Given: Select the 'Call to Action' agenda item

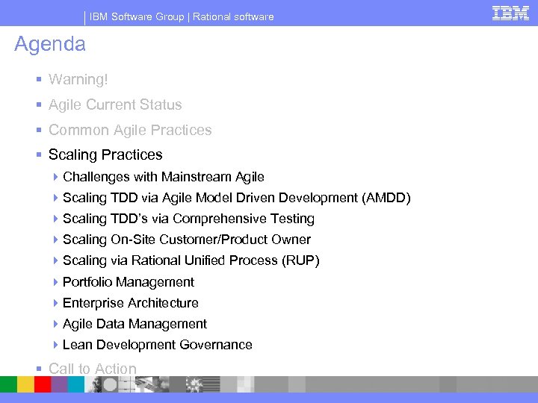Looking at the screenshot, I should [93, 369].
